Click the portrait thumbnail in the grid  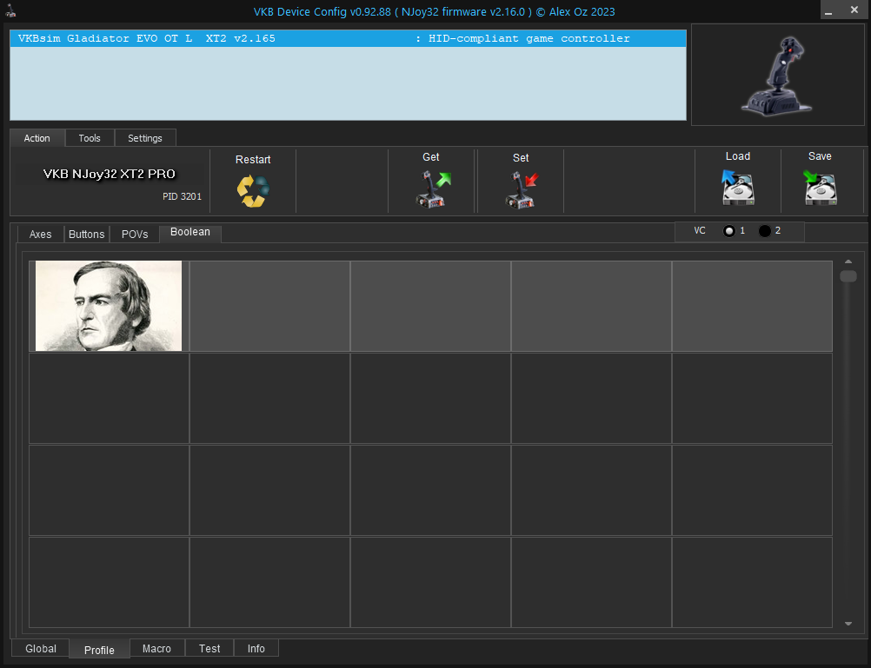(109, 306)
